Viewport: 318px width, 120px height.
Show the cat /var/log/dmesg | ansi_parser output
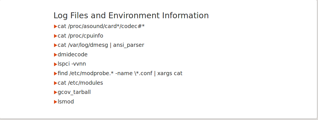pyautogui.click(x=101, y=45)
